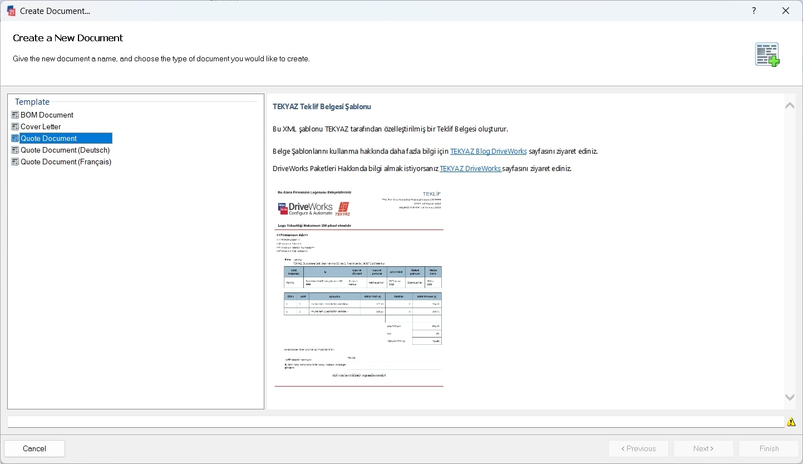Select the Quote Document (Deutsch) template
Screen dimensions: 803x464
click(65, 150)
